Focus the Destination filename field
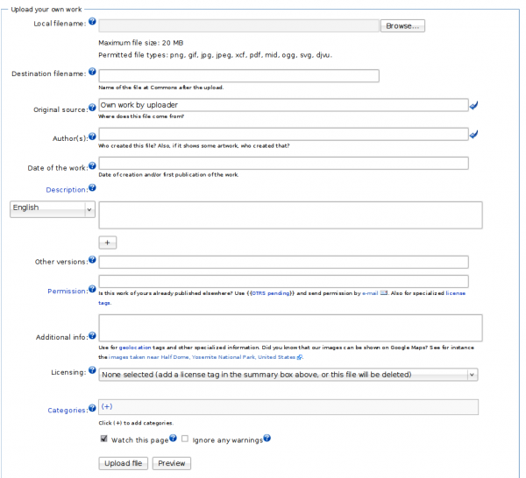The width and height of the screenshot is (526, 478). tap(238, 75)
